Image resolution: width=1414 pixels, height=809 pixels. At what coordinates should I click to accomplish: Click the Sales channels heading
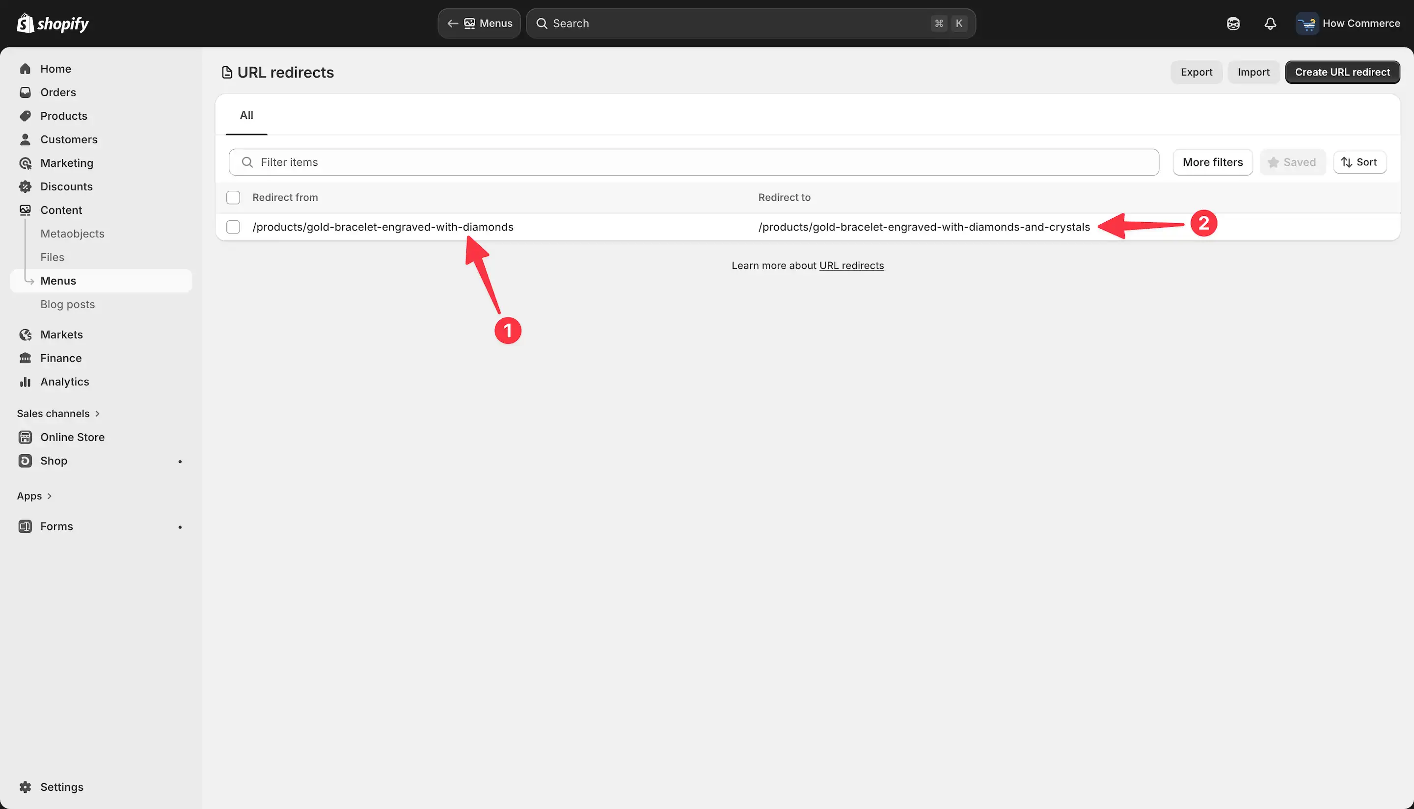[x=54, y=414]
